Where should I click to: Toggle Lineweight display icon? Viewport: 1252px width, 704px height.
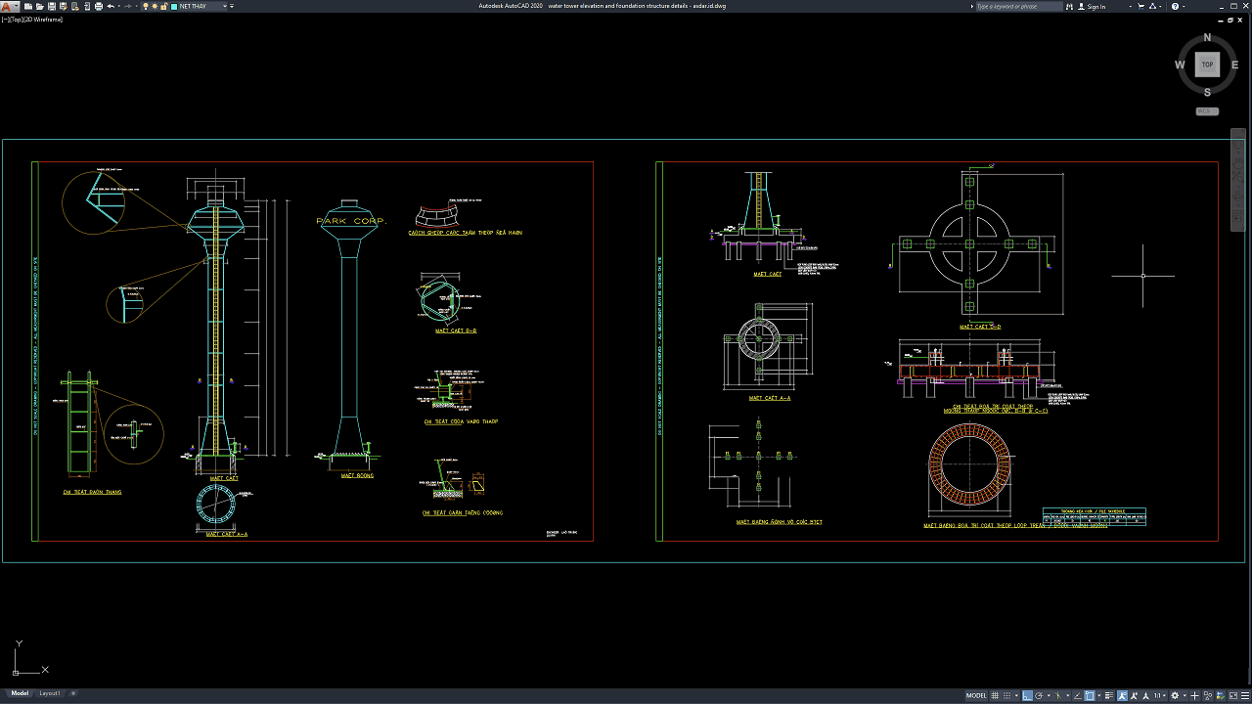(x=1109, y=696)
